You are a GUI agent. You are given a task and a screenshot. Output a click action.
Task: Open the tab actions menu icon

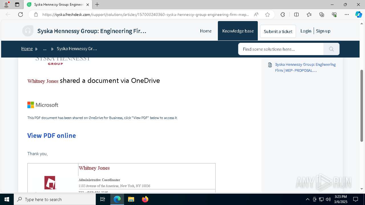pos(17,5)
